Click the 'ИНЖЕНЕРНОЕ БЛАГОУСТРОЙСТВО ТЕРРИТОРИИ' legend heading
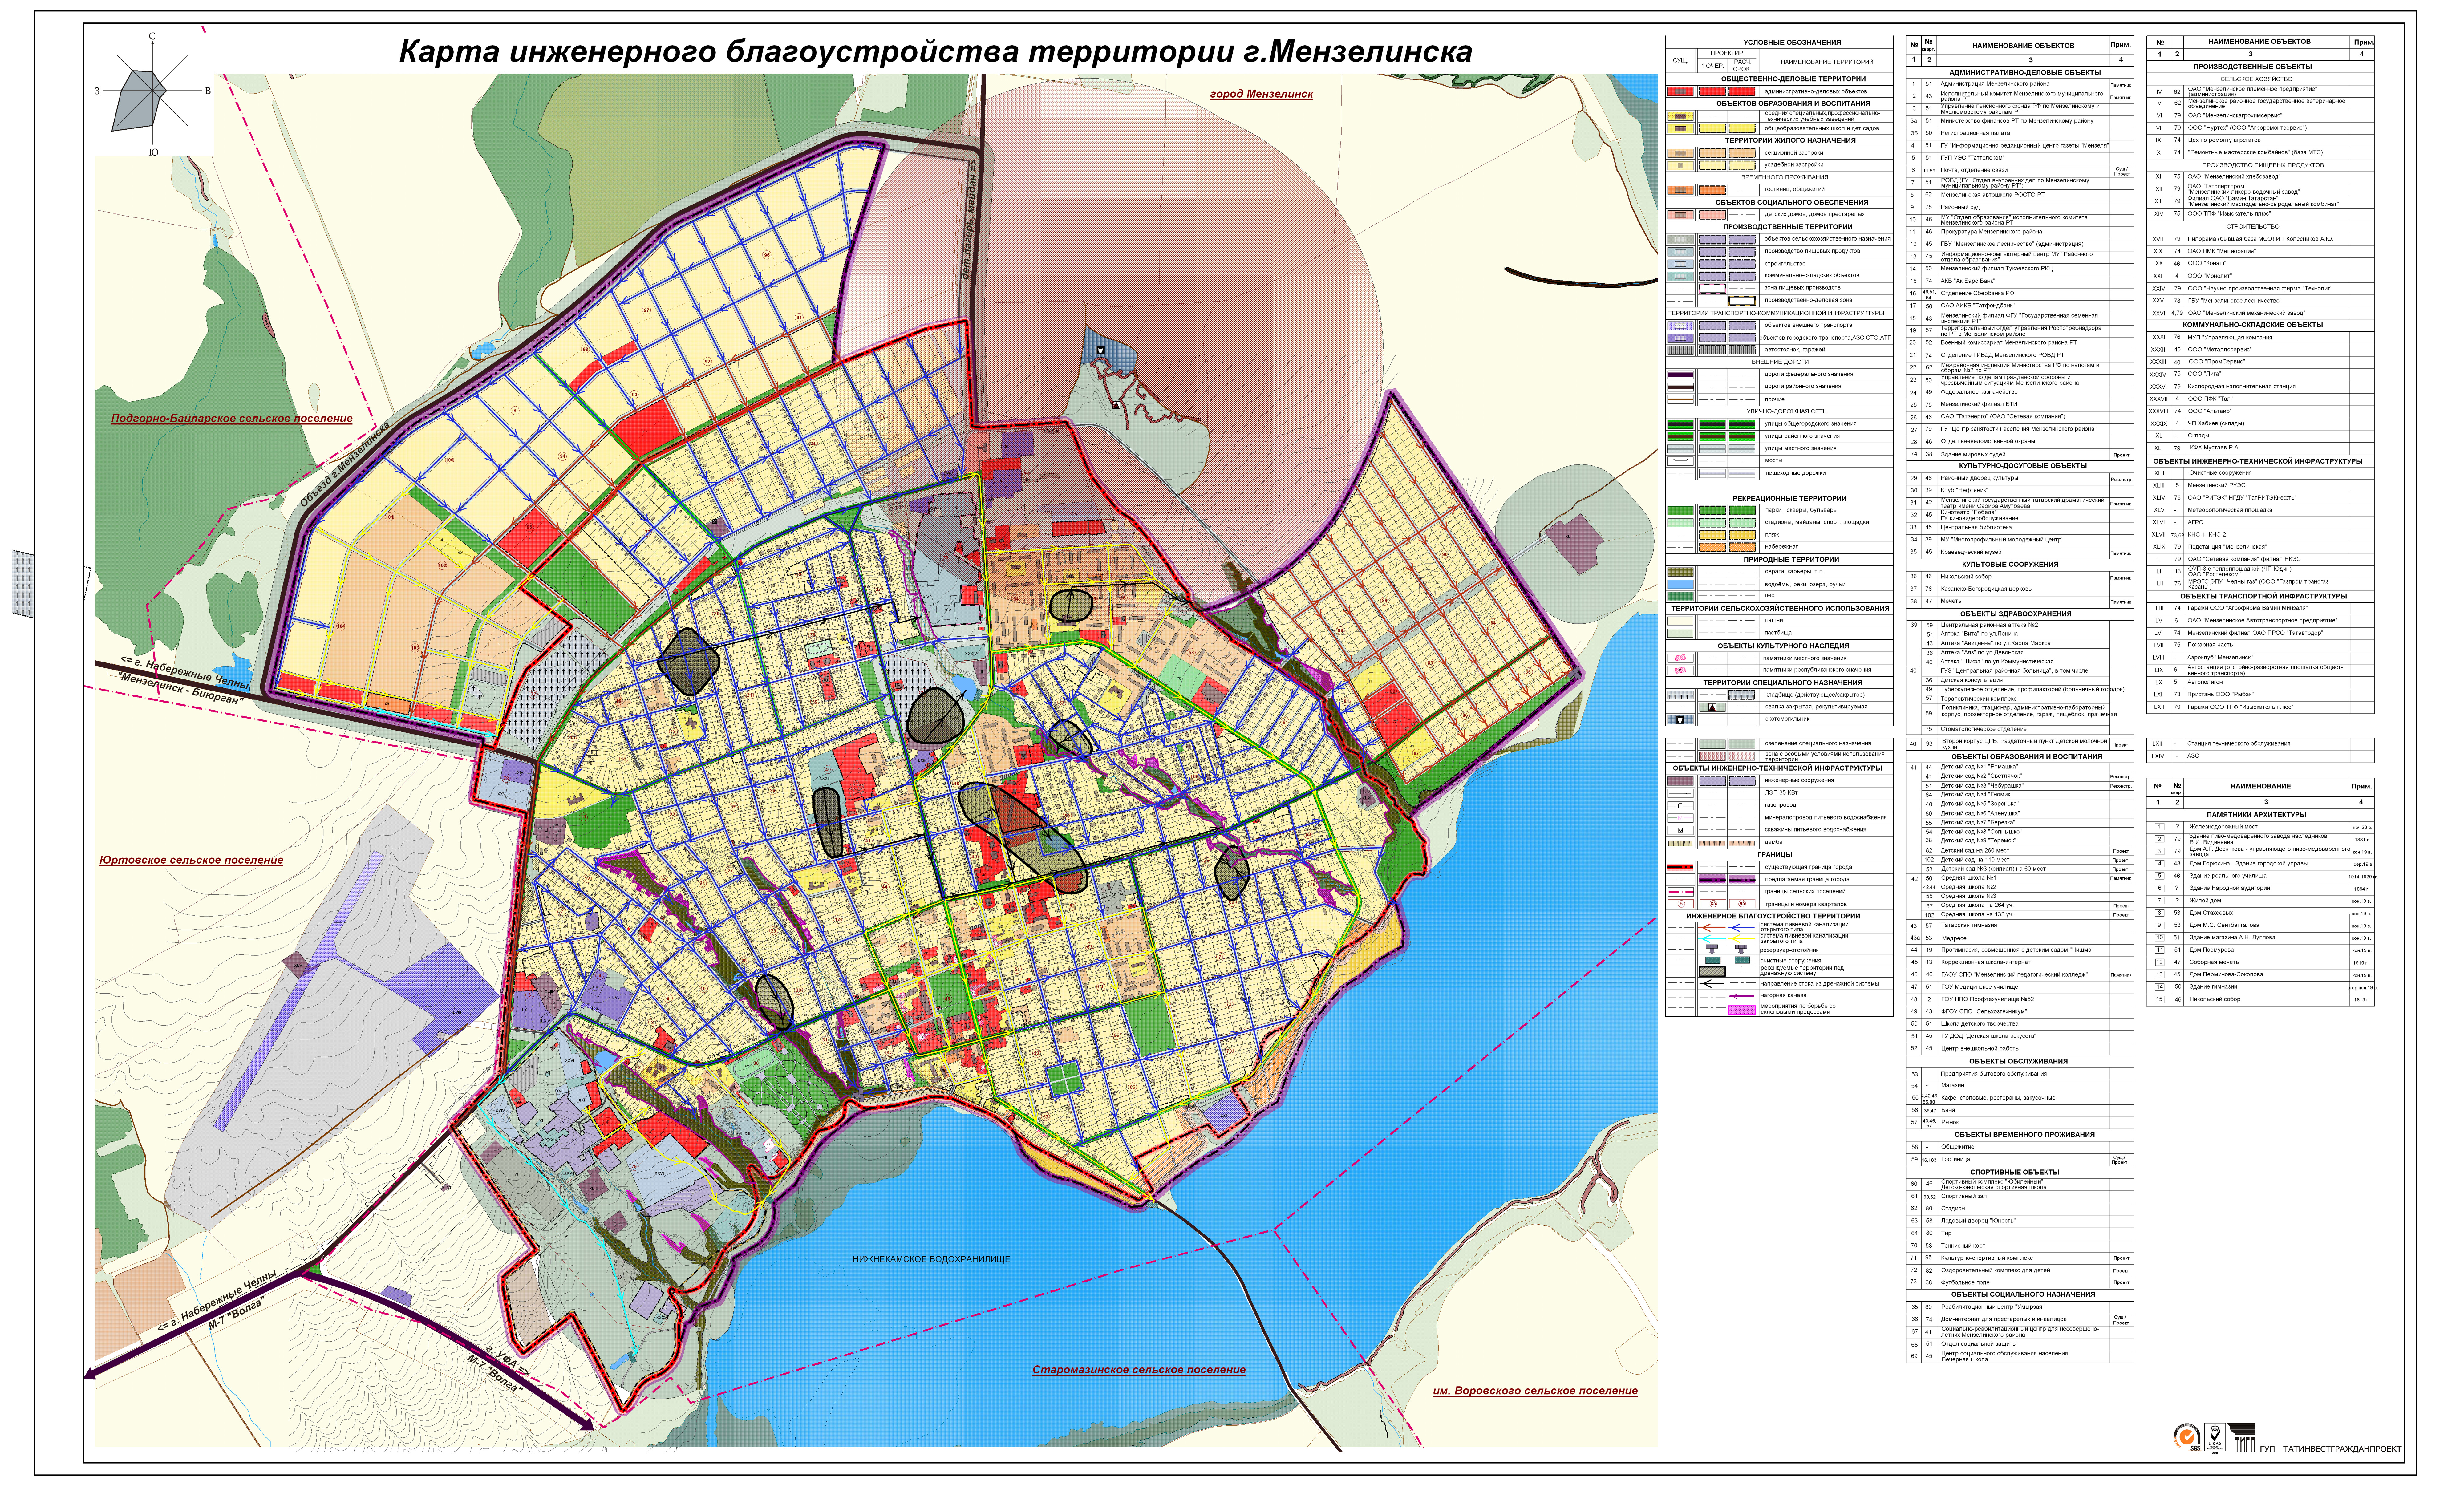 click(x=1774, y=916)
